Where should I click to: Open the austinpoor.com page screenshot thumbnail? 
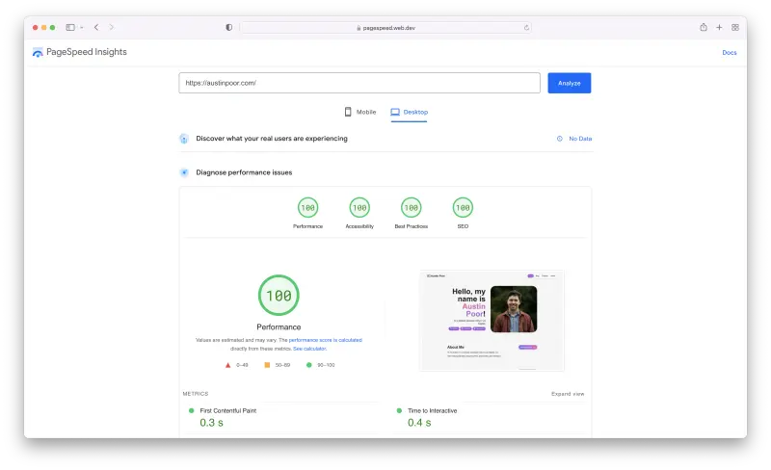492,321
